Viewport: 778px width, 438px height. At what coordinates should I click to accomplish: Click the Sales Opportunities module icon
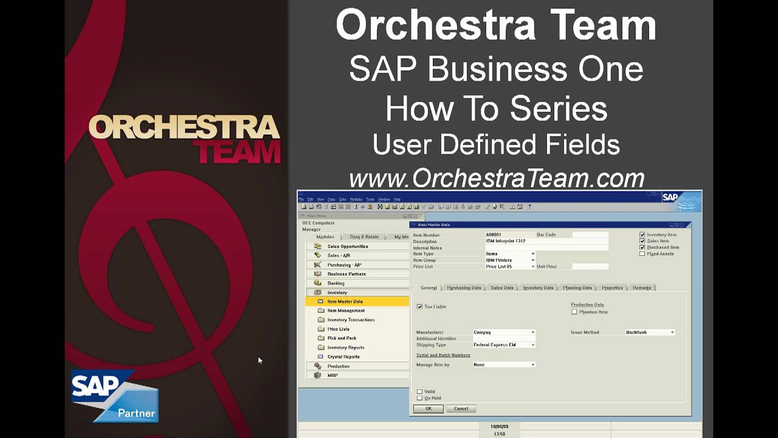(317, 246)
